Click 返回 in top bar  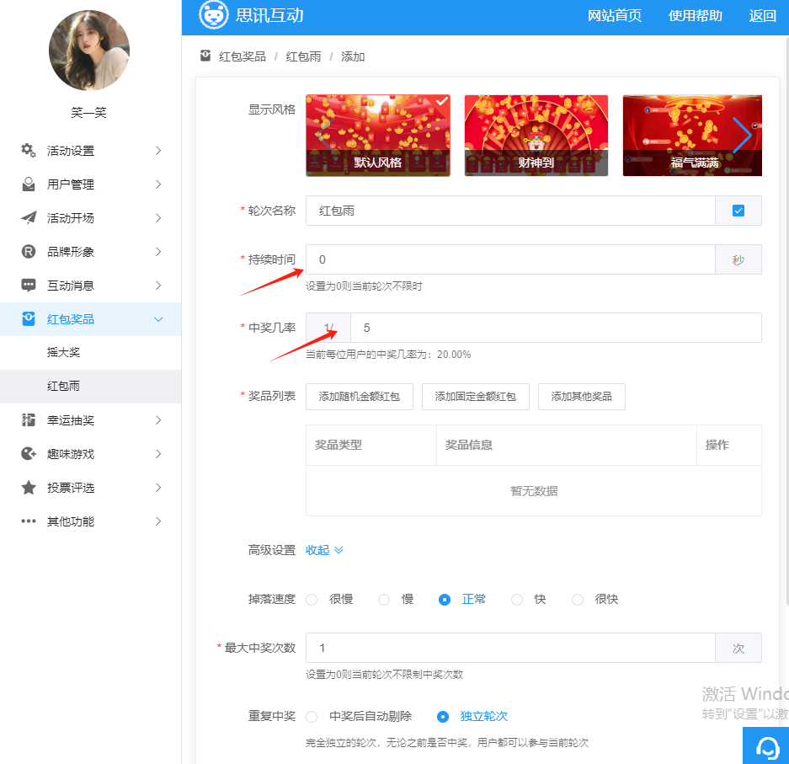[x=762, y=16]
